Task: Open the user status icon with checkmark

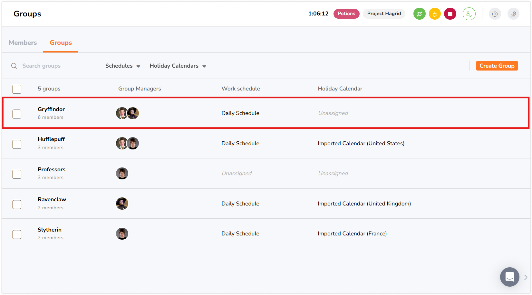Action: tap(469, 14)
